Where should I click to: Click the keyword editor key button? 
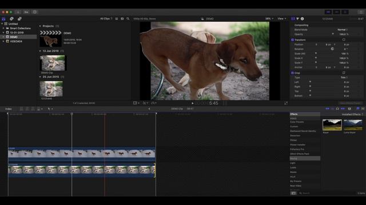[x=26, y=12]
